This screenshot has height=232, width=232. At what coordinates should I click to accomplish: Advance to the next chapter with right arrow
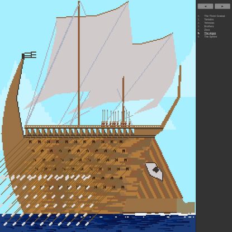click(222, 6)
